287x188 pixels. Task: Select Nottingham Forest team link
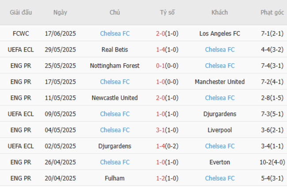(x=115, y=66)
